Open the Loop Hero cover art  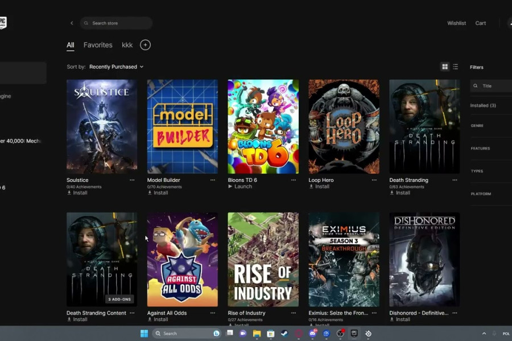344,127
